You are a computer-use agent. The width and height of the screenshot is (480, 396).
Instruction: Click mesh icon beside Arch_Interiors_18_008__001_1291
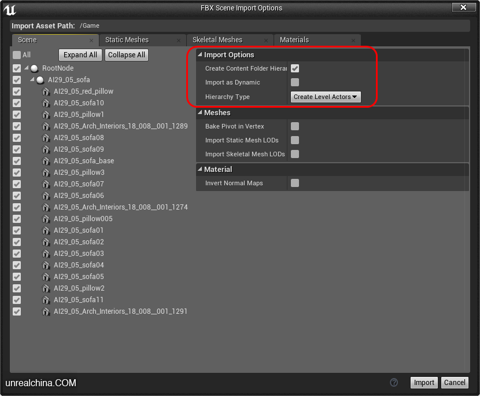tap(46, 311)
